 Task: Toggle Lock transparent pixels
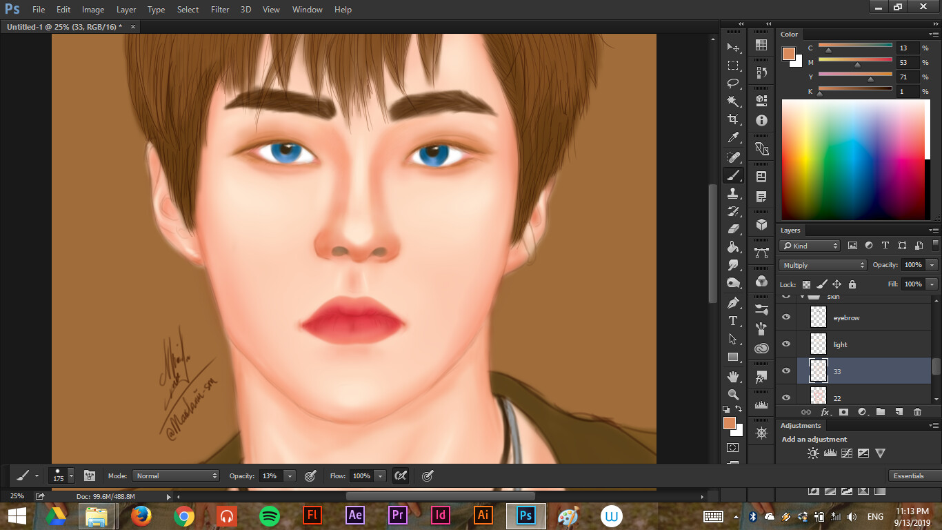coord(806,284)
